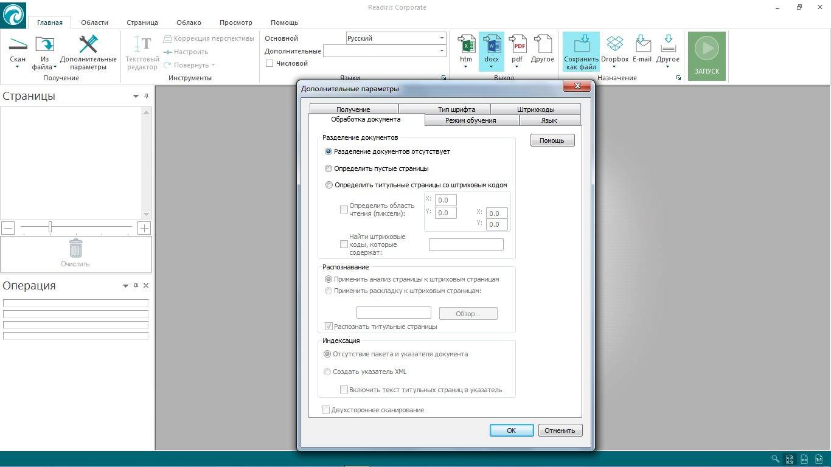Click the Dropbox destination icon
831x467 pixels.
pyautogui.click(x=614, y=45)
